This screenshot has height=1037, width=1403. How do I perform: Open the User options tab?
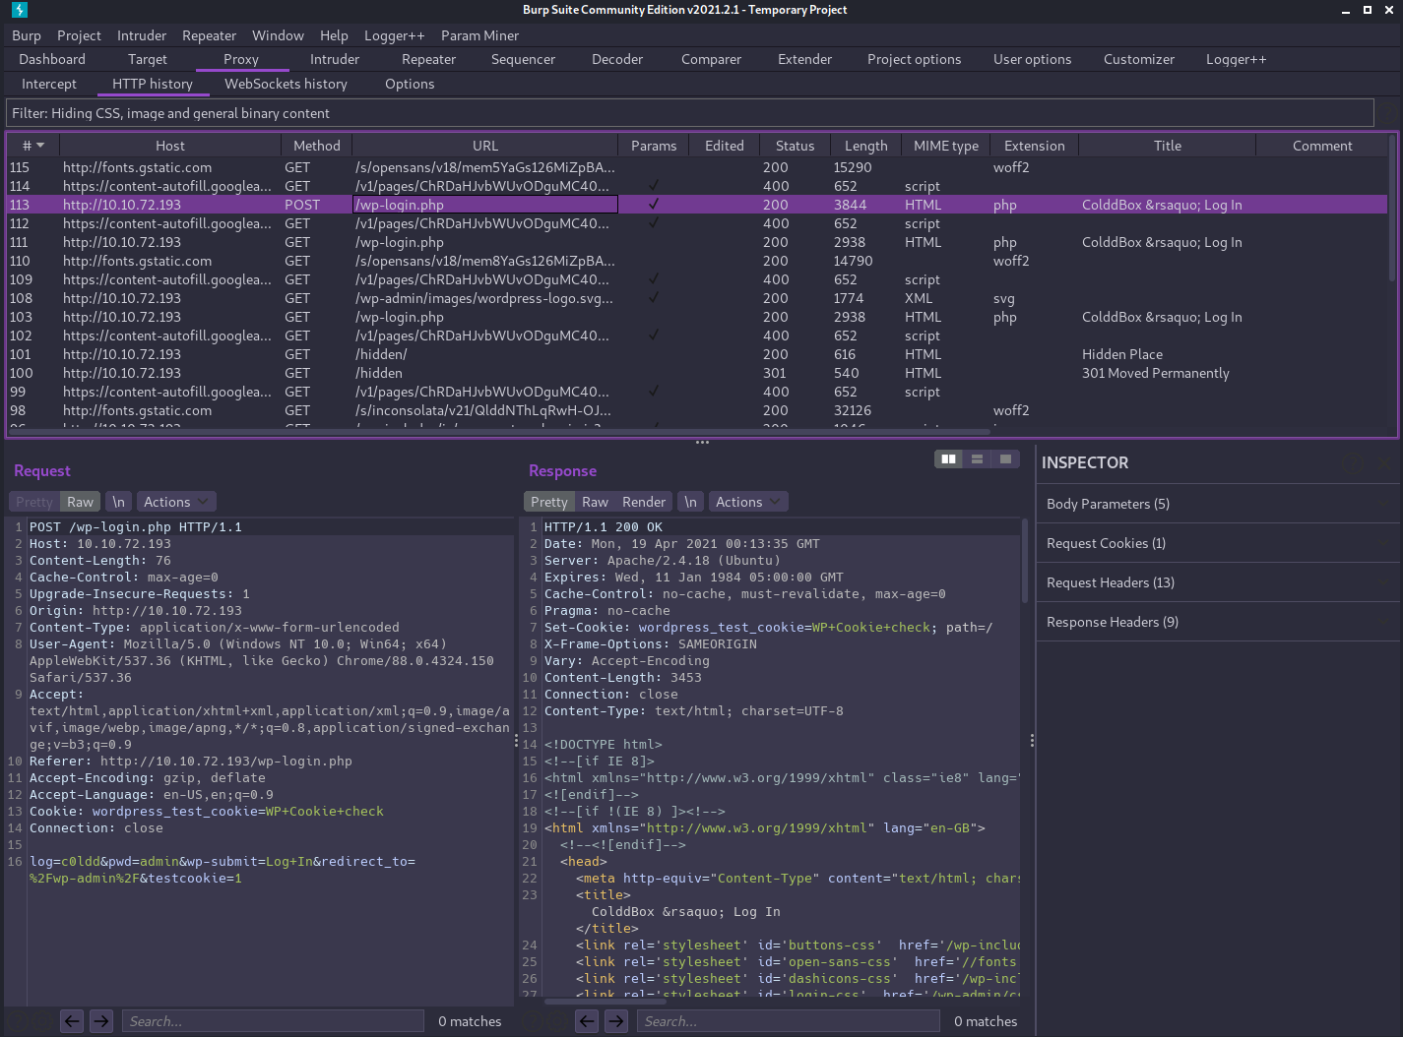[x=1032, y=59]
